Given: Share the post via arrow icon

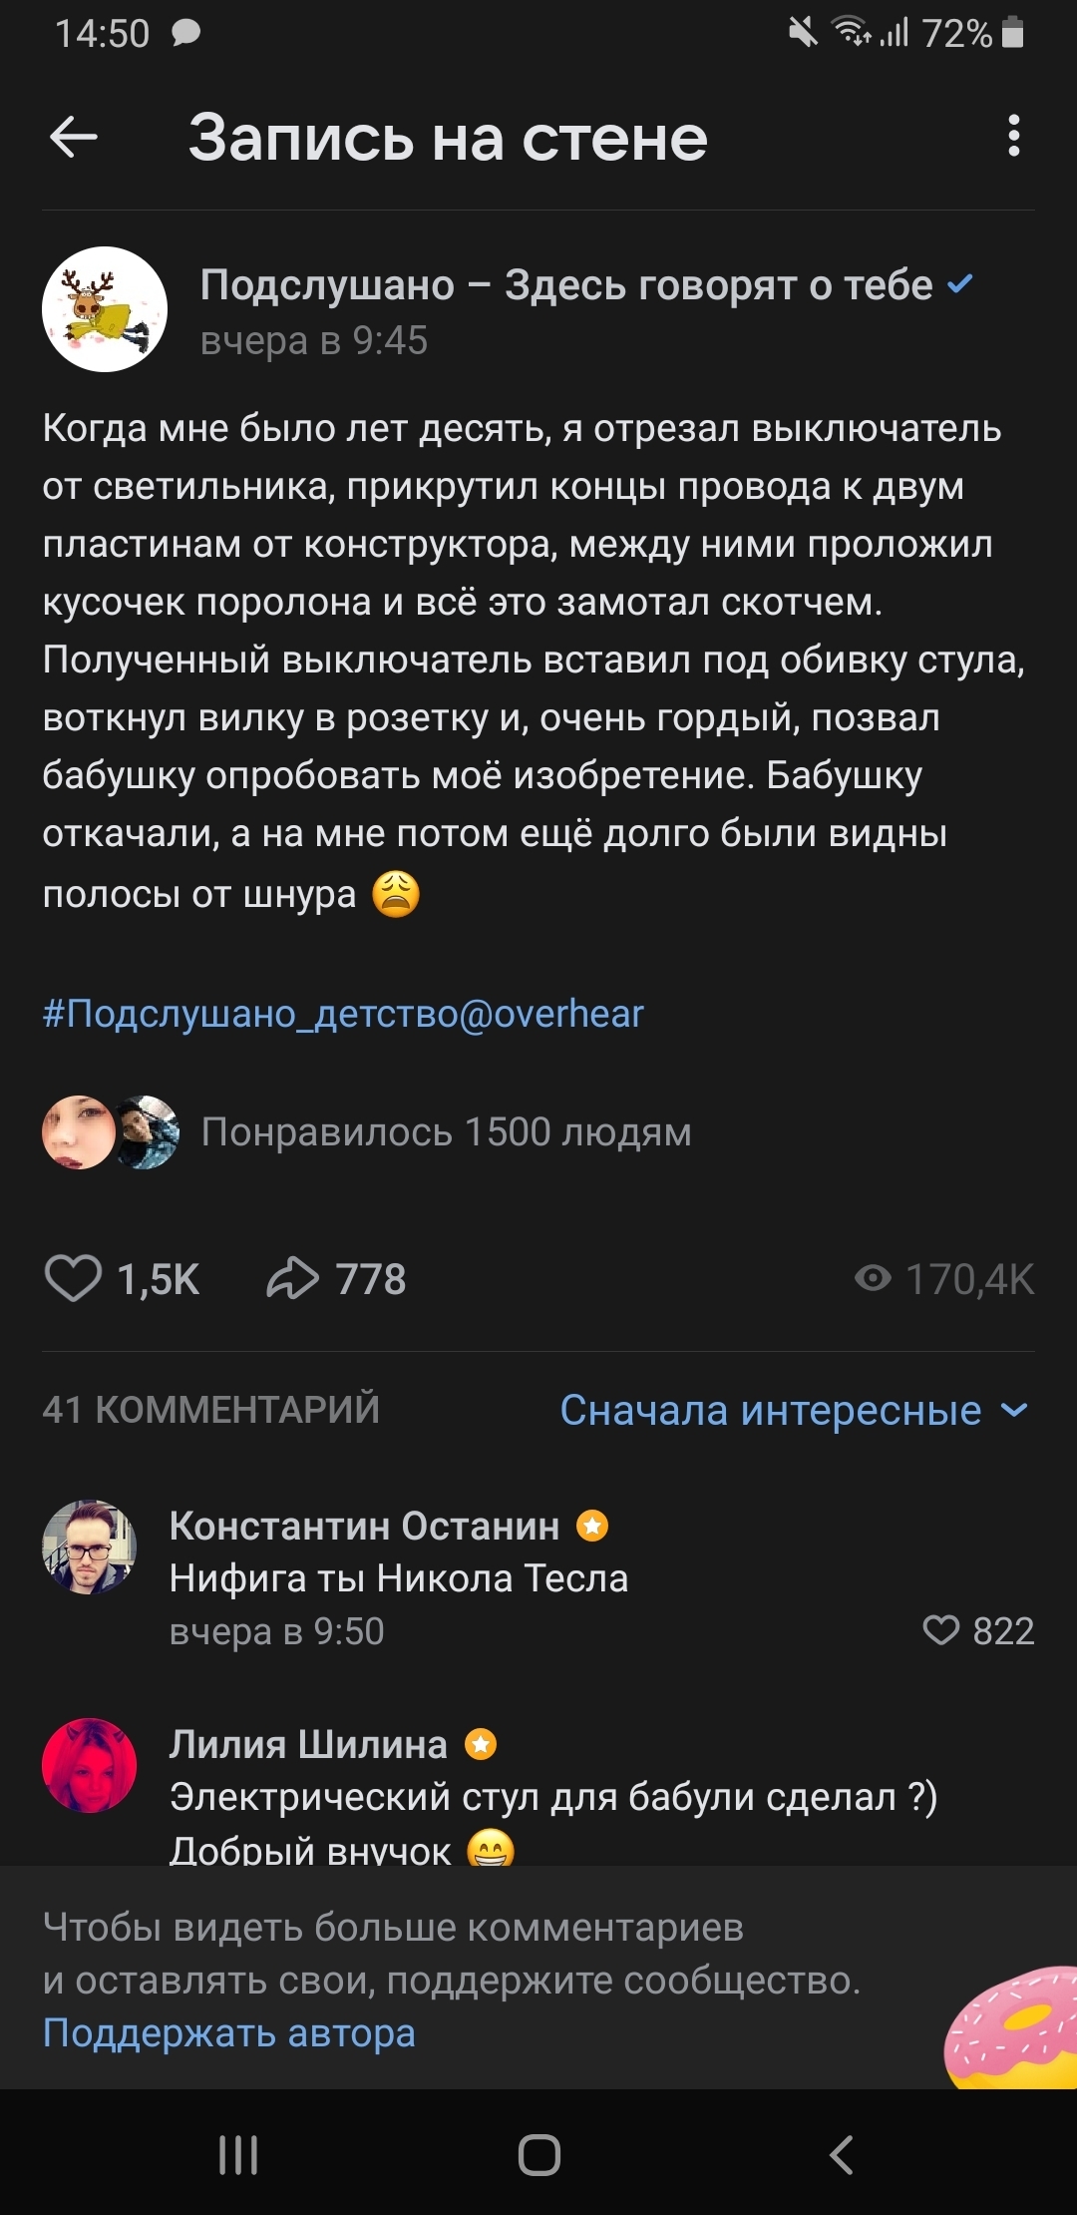Looking at the screenshot, I should click(292, 1278).
